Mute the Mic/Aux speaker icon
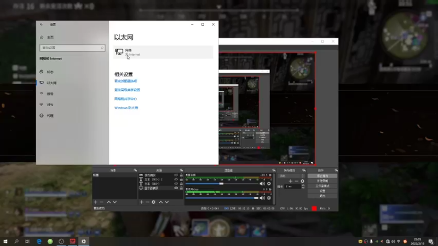The width and height of the screenshot is (438, 246). click(262, 198)
